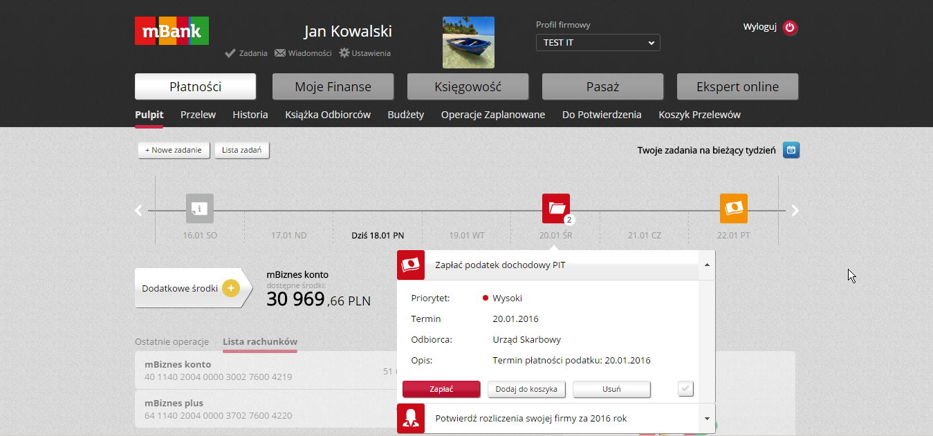The height and width of the screenshot is (436, 933).
Task: Select the Budżety submenu item
Action: point(406,115)
